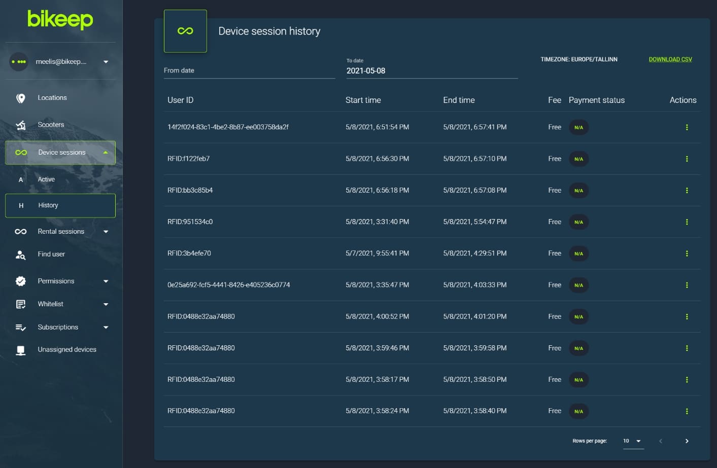Click the Start time column header
Image resolution: width=717 pixels, height=468 pixels.
click(363, 100)
